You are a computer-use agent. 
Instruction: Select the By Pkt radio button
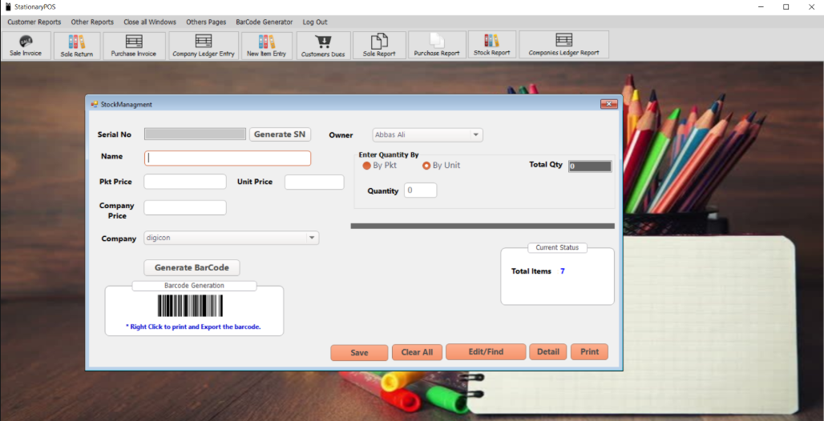coord(367,166)
